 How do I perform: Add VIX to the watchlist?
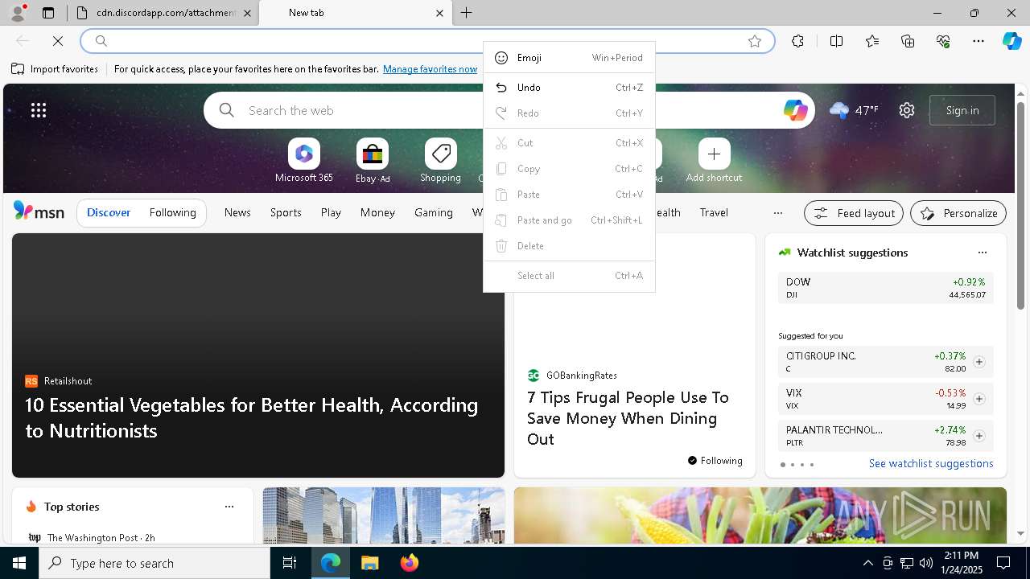(x=979, y=399)
